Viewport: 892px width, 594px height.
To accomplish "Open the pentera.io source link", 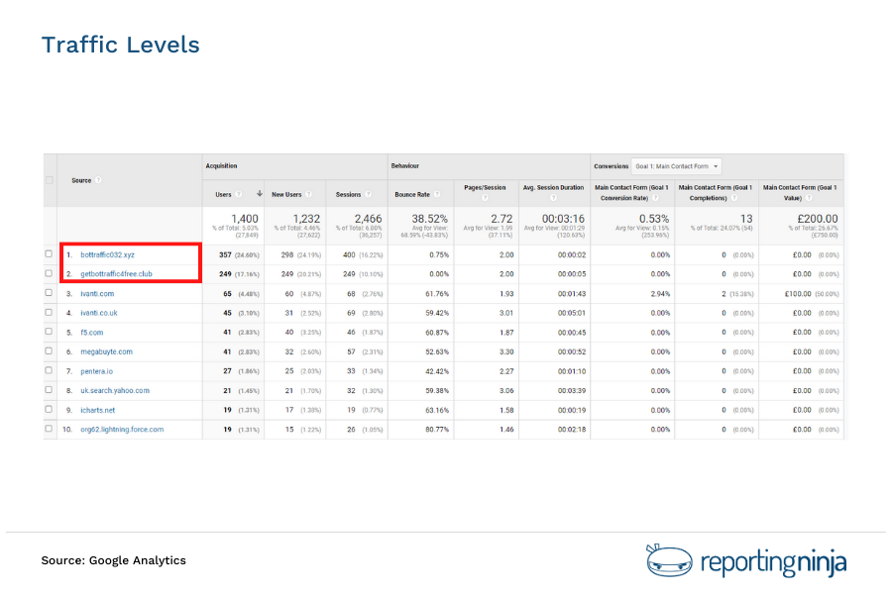I will point(97,371).
